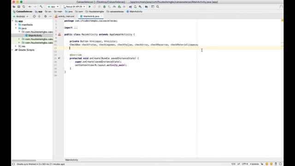
Task: Toggle tool window quick access icon in status bar
Action: 13,164
